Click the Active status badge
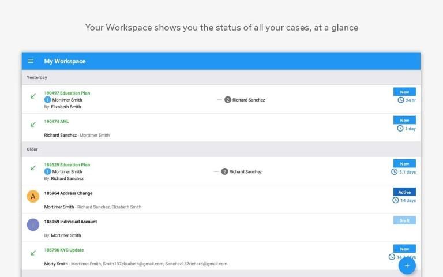443x277 pixels. point(404,192)
